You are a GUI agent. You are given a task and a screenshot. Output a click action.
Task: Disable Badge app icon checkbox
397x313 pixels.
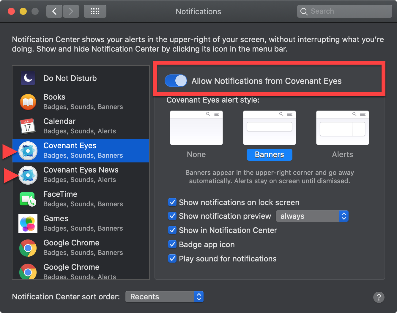pyautogui.click(x=172, y=245)
